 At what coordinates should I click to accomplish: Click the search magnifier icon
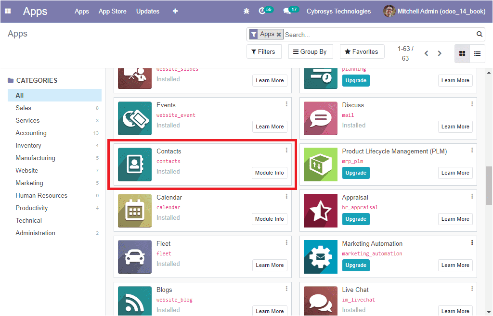[479, 34]
